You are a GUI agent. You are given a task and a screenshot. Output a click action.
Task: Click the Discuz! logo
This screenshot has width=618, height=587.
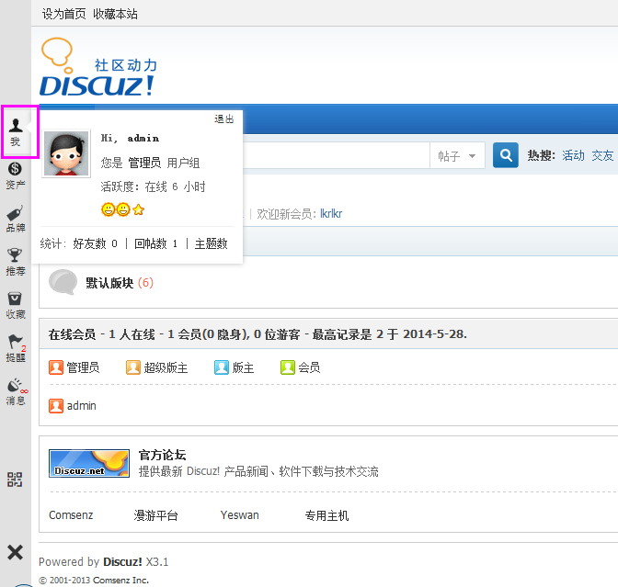pyautogui.click(x=98, y=67)
